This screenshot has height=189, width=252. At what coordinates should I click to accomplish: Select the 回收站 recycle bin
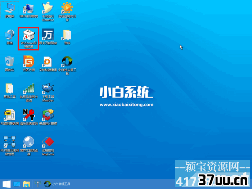point(10,64)
